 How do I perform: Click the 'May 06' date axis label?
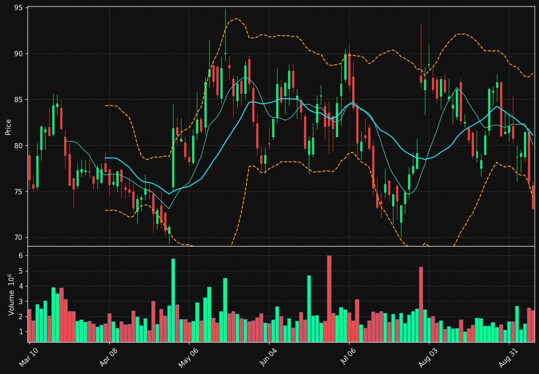pyautogui.click(x=188, y=358)
